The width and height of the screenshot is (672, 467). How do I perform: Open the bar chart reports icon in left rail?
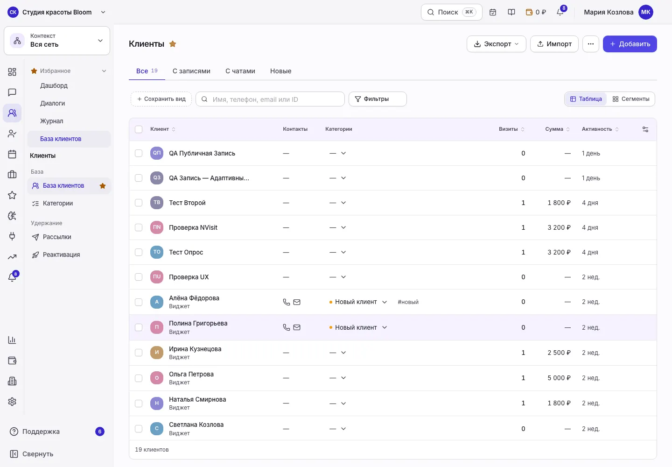tap(12, 340)
